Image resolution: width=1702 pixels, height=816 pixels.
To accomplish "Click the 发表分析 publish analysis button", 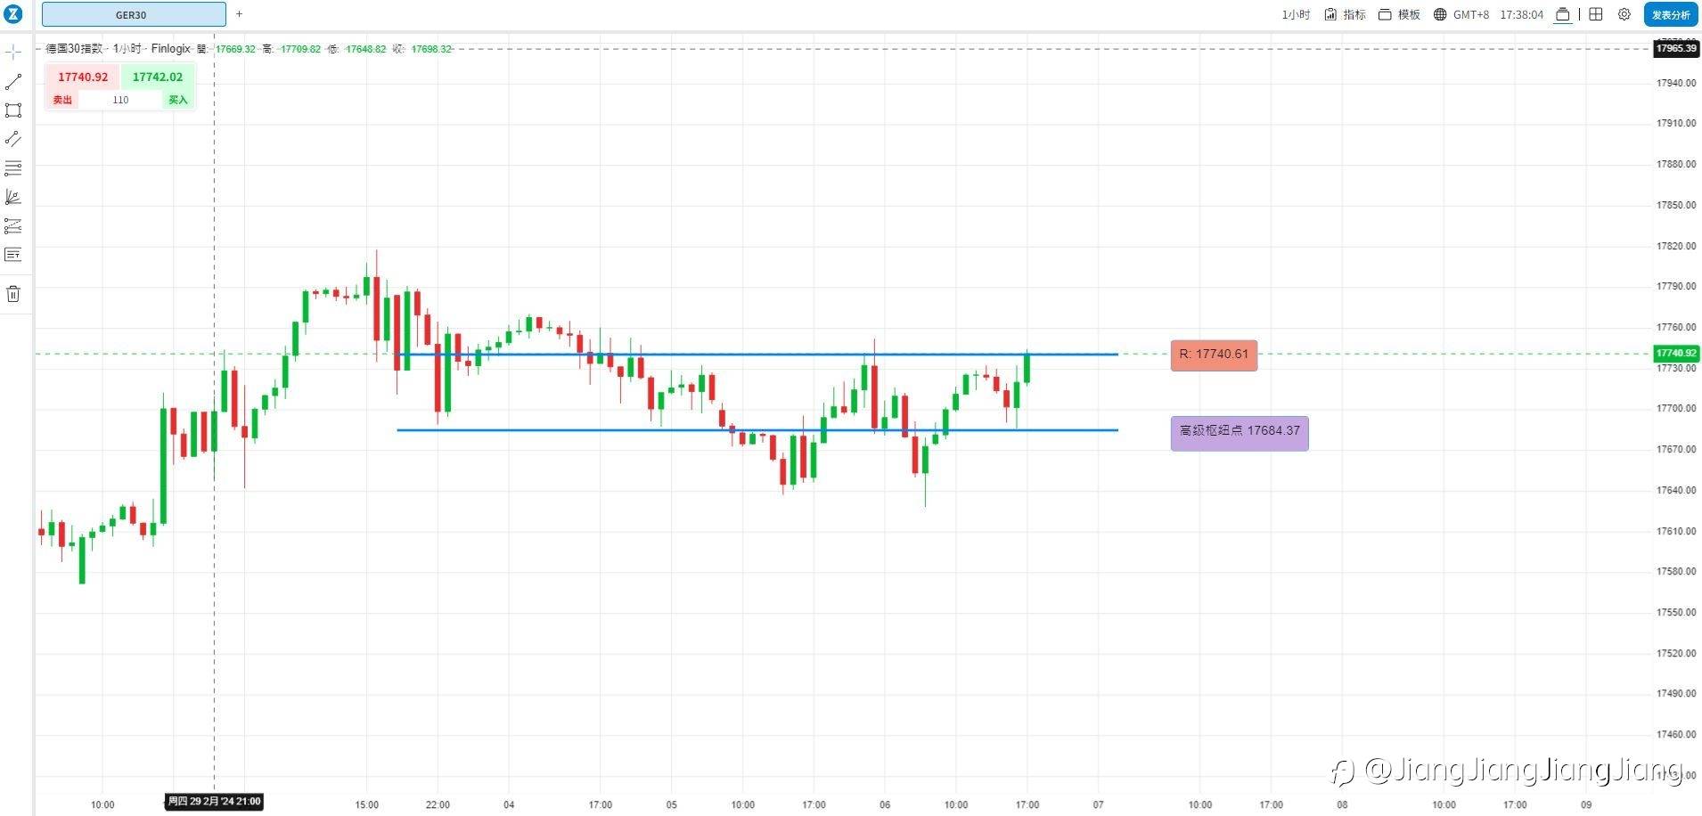I will point(1671,14).
